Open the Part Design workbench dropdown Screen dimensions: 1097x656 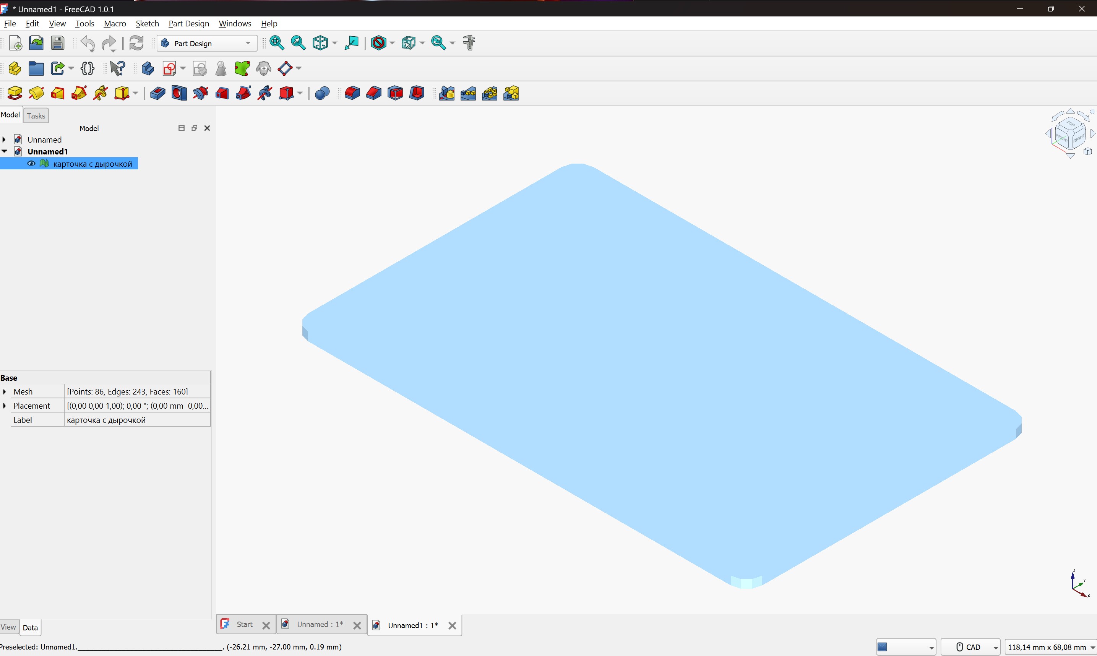point(206,43)
